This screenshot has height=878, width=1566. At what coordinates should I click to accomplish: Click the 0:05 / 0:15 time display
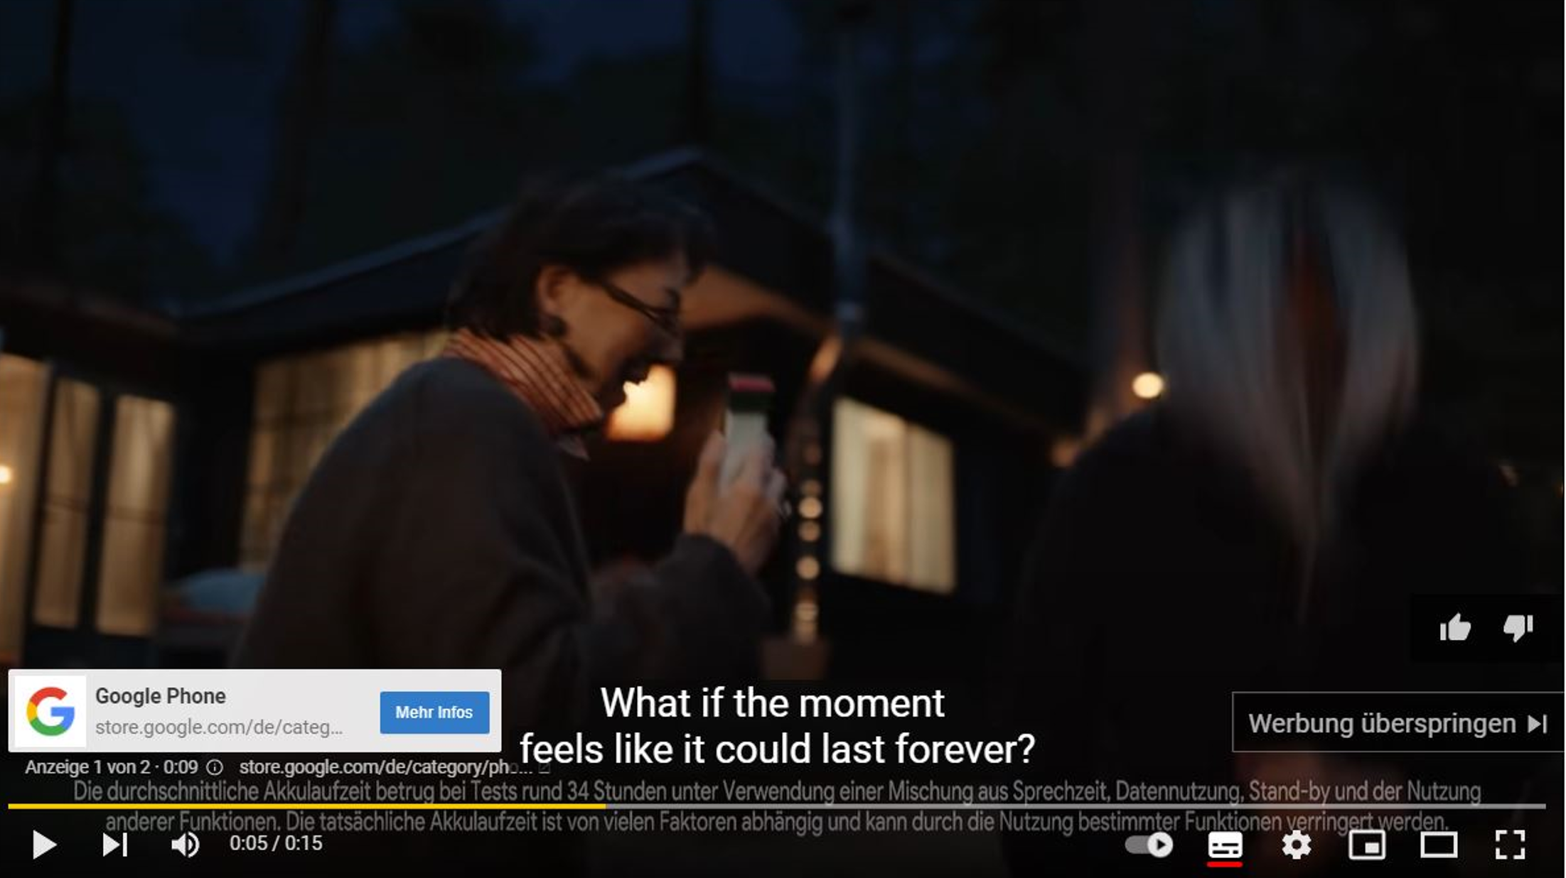point(276,843)
